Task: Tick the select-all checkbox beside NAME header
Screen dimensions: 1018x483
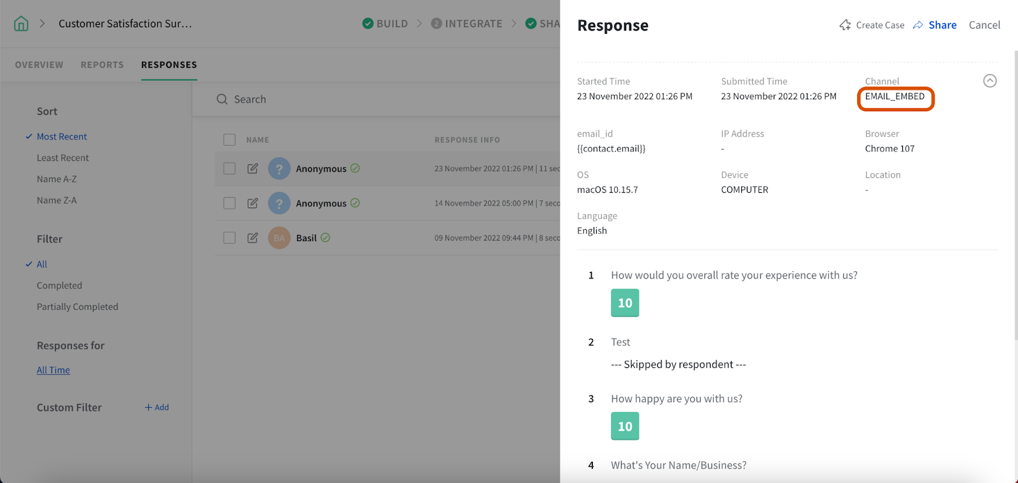Action: 230,140
